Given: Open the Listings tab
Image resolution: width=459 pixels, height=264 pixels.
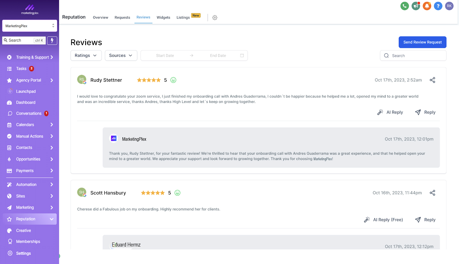Looking at the screenshot, I should coord(183,17).
